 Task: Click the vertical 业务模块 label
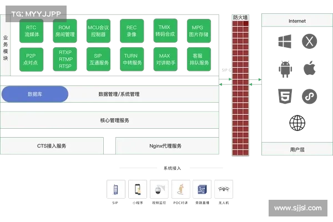point(6,48)
